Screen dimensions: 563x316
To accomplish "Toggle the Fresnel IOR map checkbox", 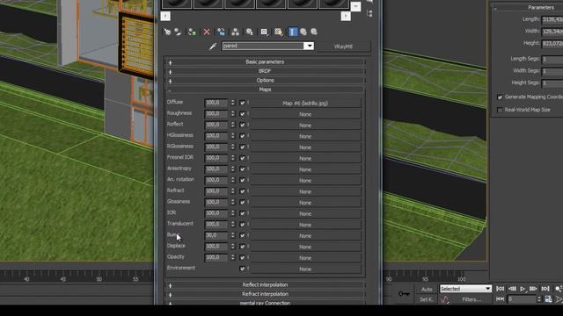I will (242, 158).
